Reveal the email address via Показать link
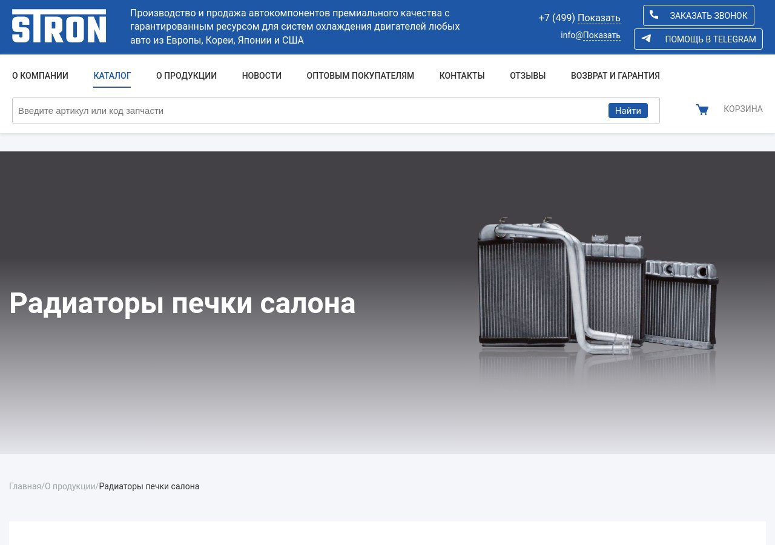 tap(601, 36)
